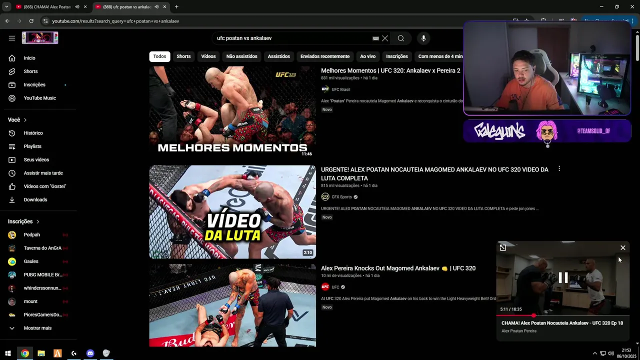The width and height of the screenshot is (640, 360).
Task: Click the search magnifier button
Action: click(x=401, y=38)
